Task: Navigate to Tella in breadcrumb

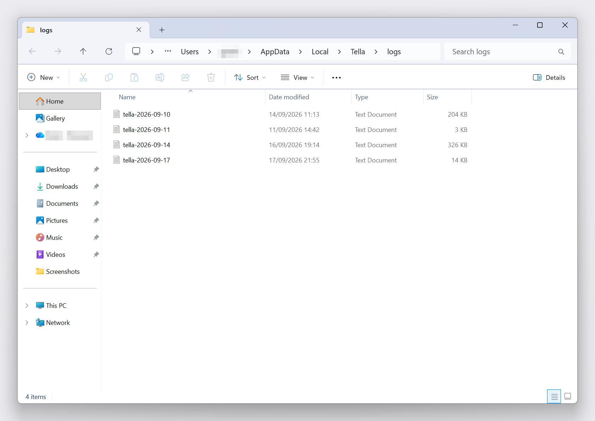Action: pos(358,52)
